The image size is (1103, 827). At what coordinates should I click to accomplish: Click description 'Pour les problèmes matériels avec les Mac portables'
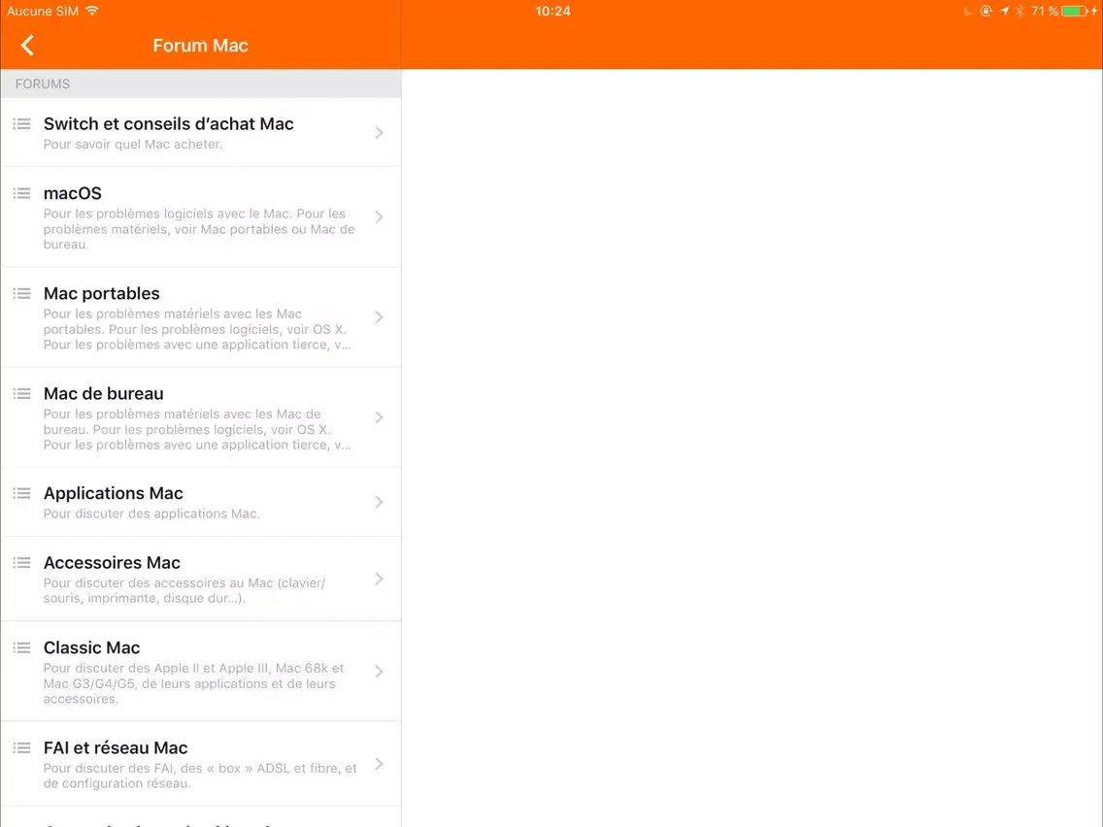[x=197, y=329]
